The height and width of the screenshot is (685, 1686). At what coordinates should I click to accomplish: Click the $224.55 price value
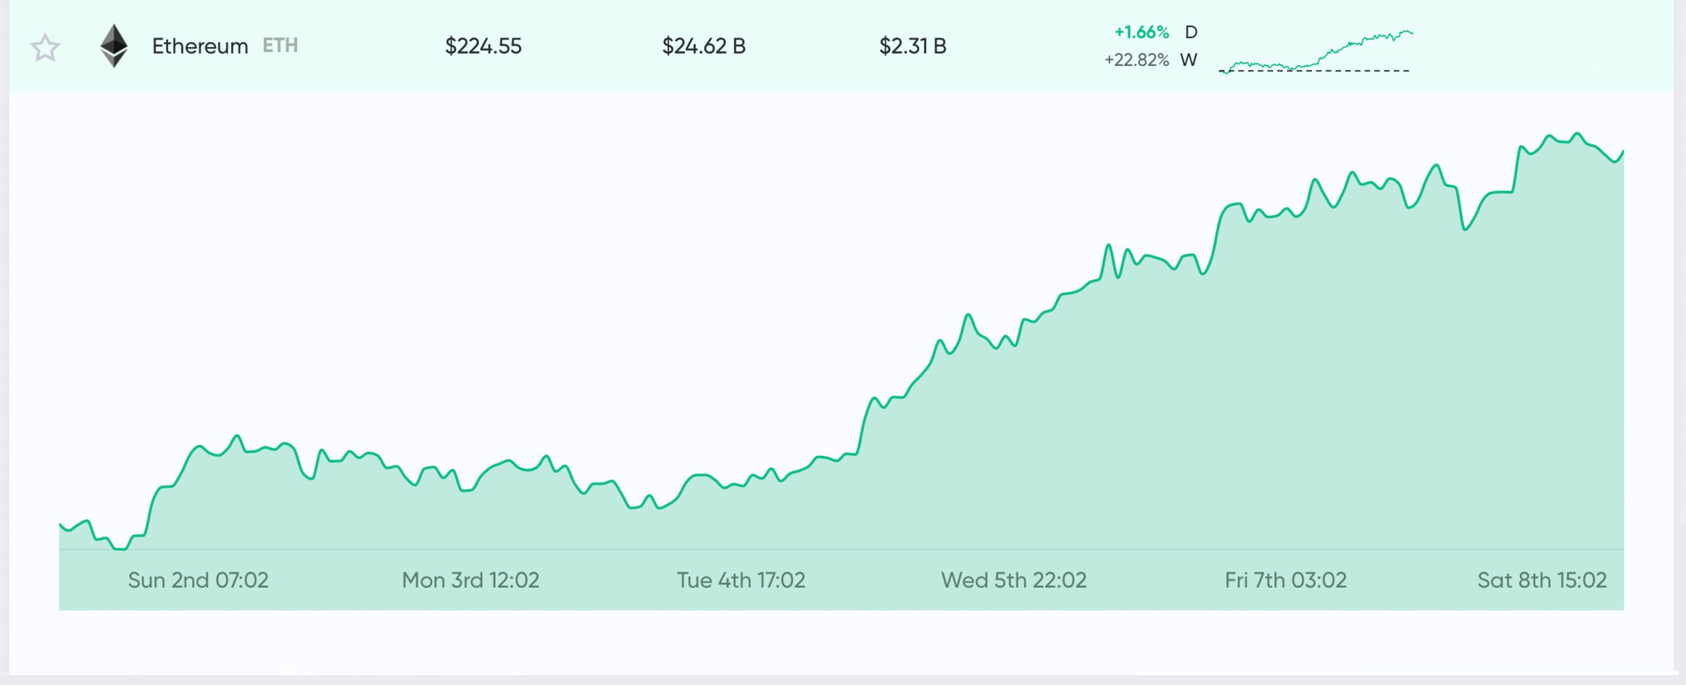pos(484,46)
